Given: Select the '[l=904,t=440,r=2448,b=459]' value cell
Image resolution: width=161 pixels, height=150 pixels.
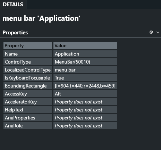Looking at the screenshot, I should 85,86.
